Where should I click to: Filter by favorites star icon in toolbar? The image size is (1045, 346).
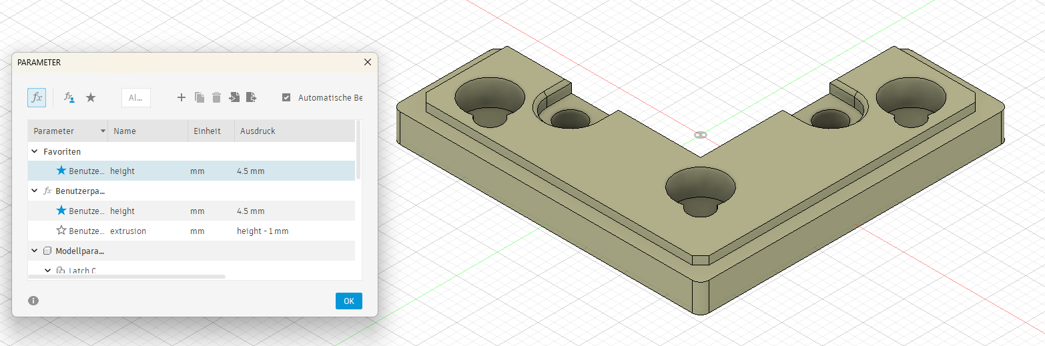click(x=91, y=97)
